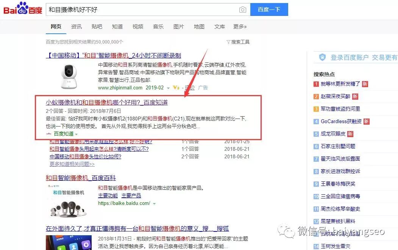Image resolution: width=398 pixels, height=250 pixels.
Task: Click the Baidu logo
Action: tap(23, 8)
